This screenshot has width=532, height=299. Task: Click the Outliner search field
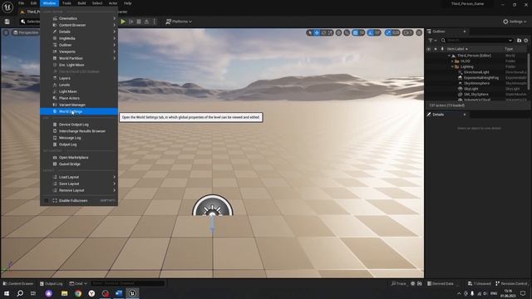476,41
